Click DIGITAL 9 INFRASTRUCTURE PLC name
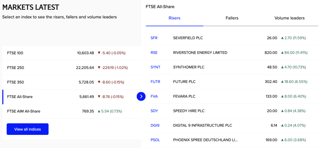Image resolution: width=319 pixels, height=148 pixels. coord(203,125)
